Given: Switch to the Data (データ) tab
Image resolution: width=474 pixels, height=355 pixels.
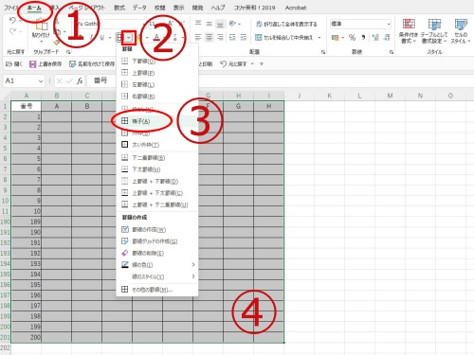Looking at the screenshot, I should [x=139, y=8].
